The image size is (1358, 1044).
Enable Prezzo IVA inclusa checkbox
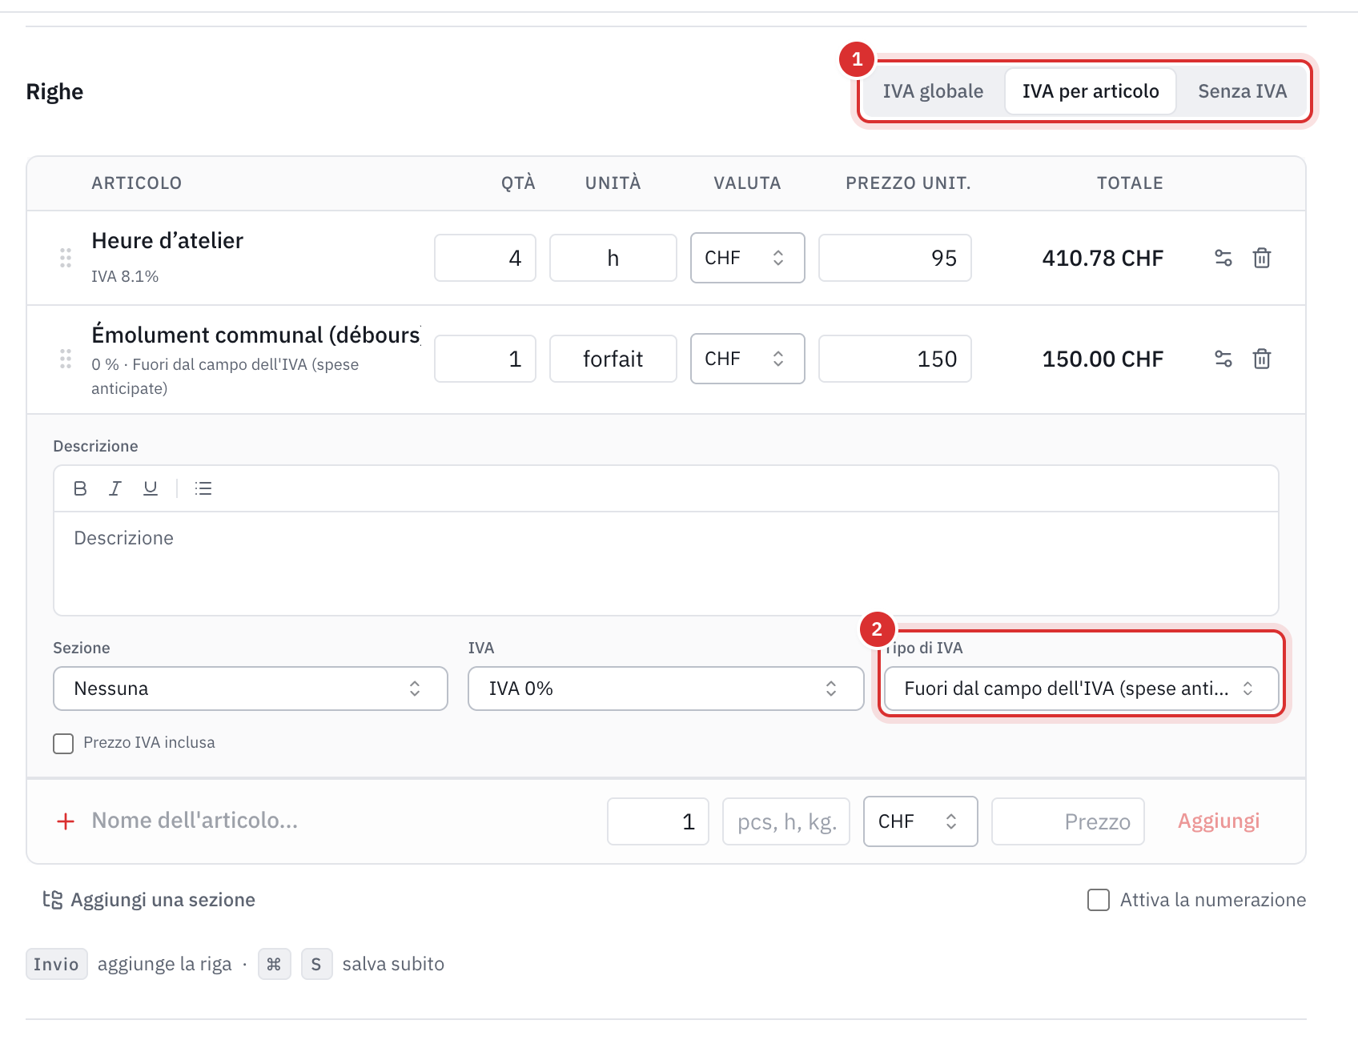pyautogui.click(x=63, y=743)
